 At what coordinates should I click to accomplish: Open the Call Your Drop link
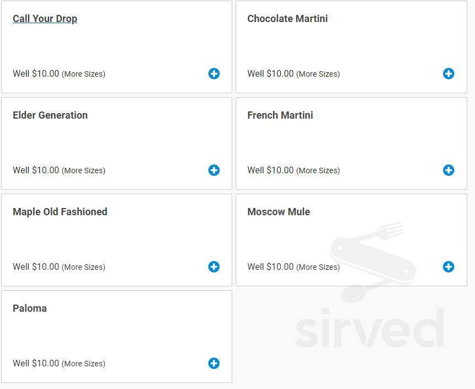45,19
